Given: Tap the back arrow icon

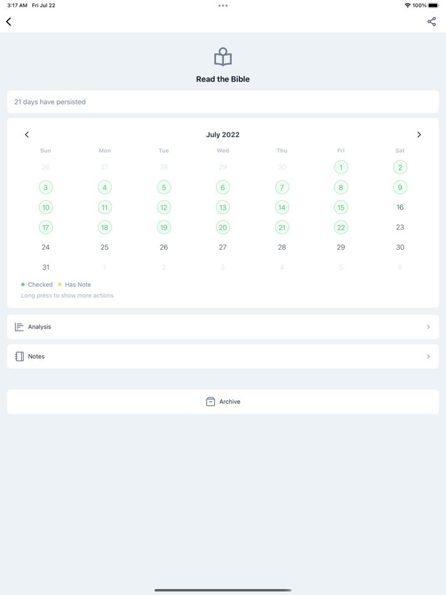Looking at the screenshot, I should pos(9,22).
